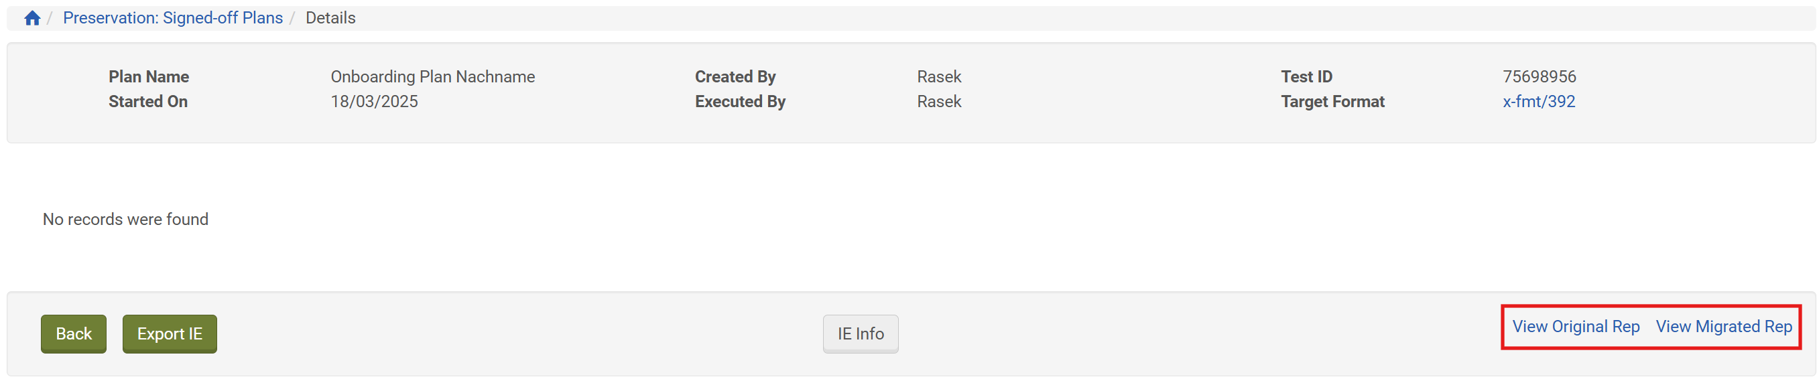Click the home icon in the breadcrumb
This screenshot has width=1819, height=383.
(32, 18)
